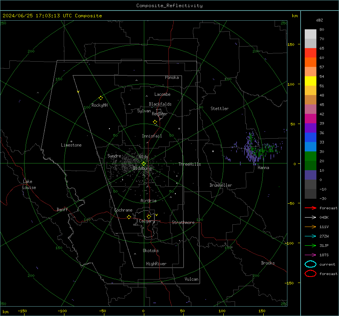Select the cyan 27ZW arrow legend icon
The image size is (339, 316).
[310, 236]
